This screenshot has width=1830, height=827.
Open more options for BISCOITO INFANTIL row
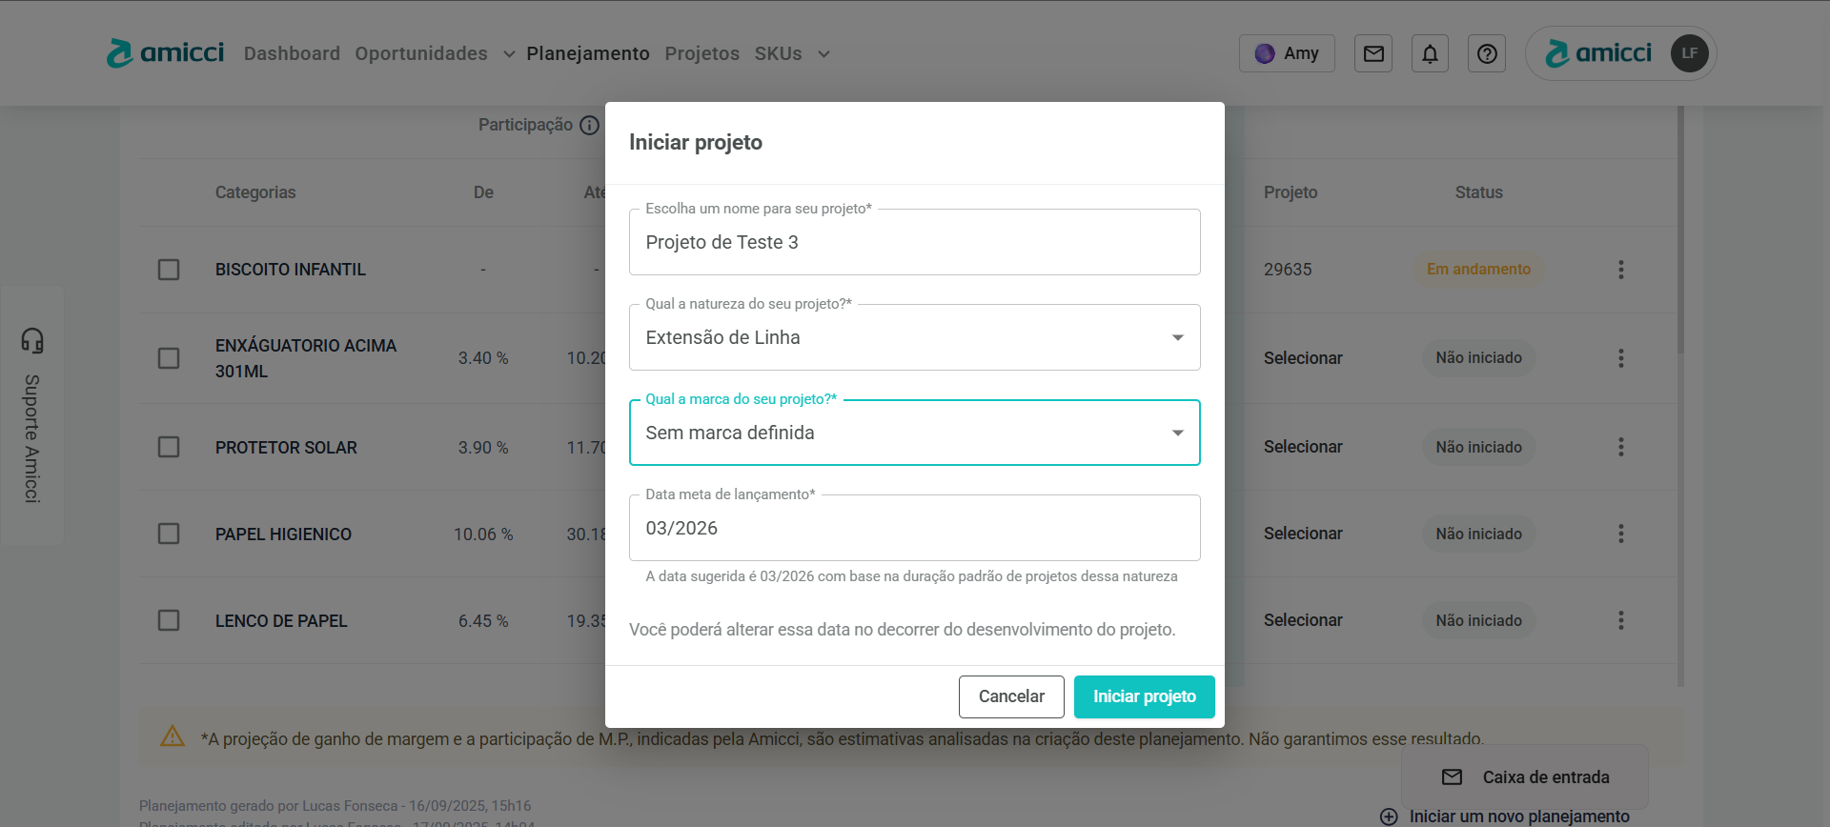click(x=1620, y=270)
